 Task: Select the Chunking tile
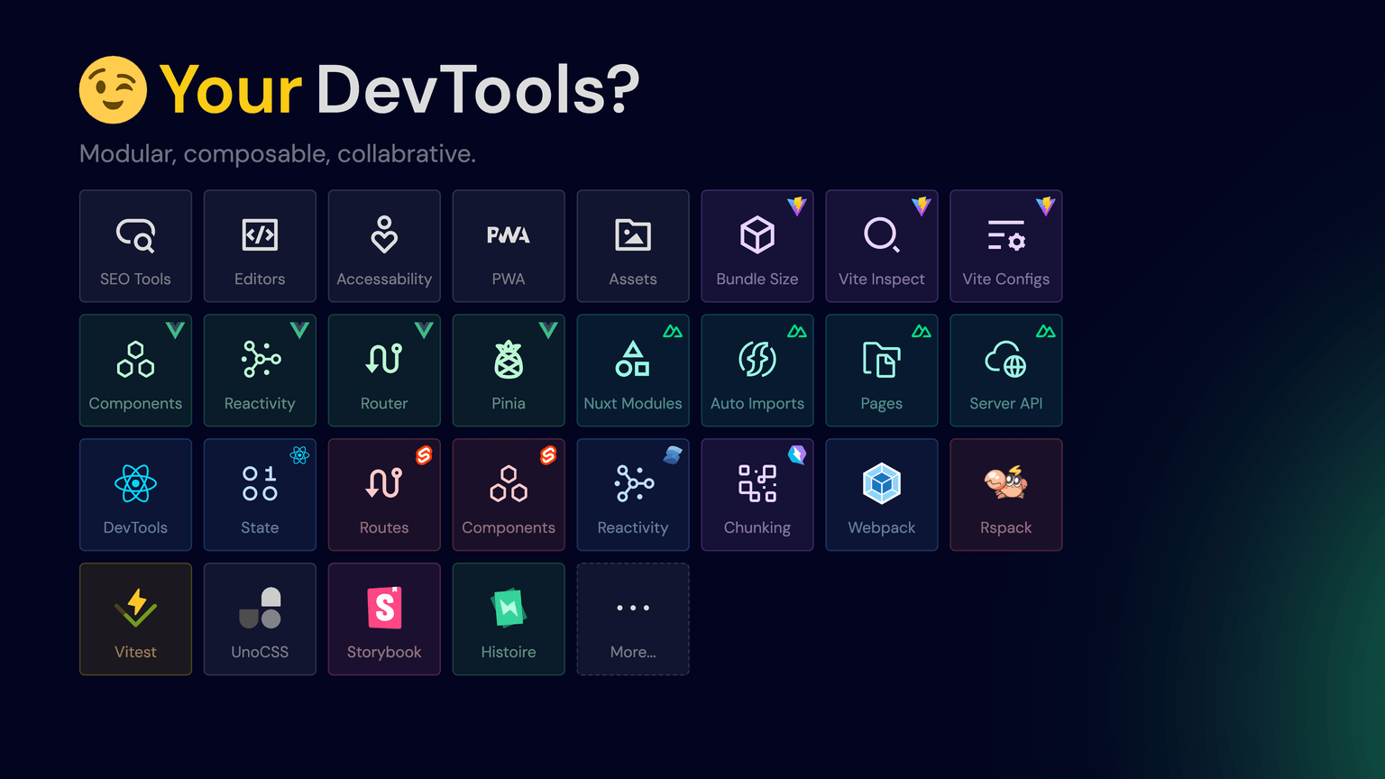(757, 494)
